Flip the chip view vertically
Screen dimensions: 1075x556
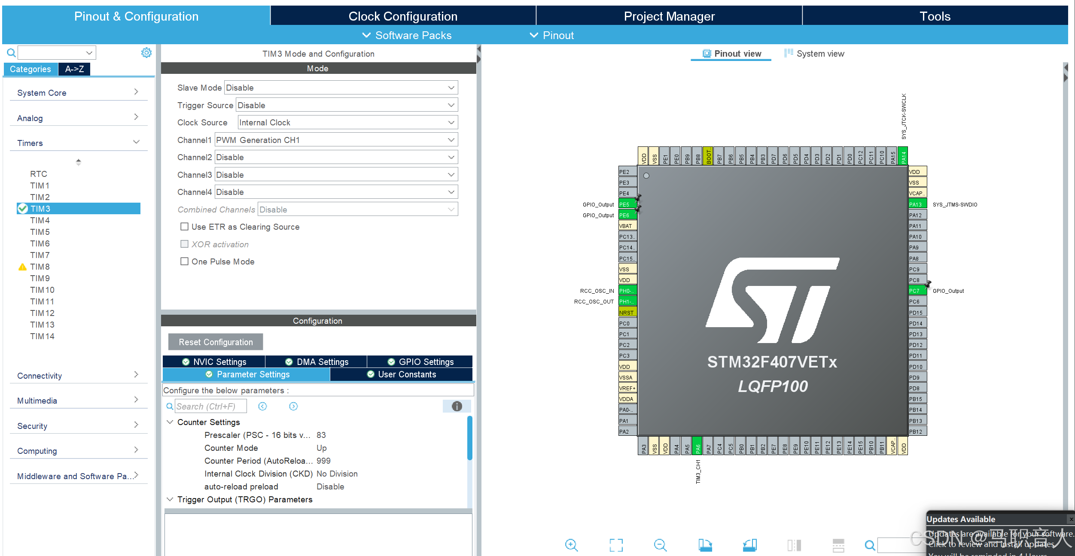coord(838,545)
